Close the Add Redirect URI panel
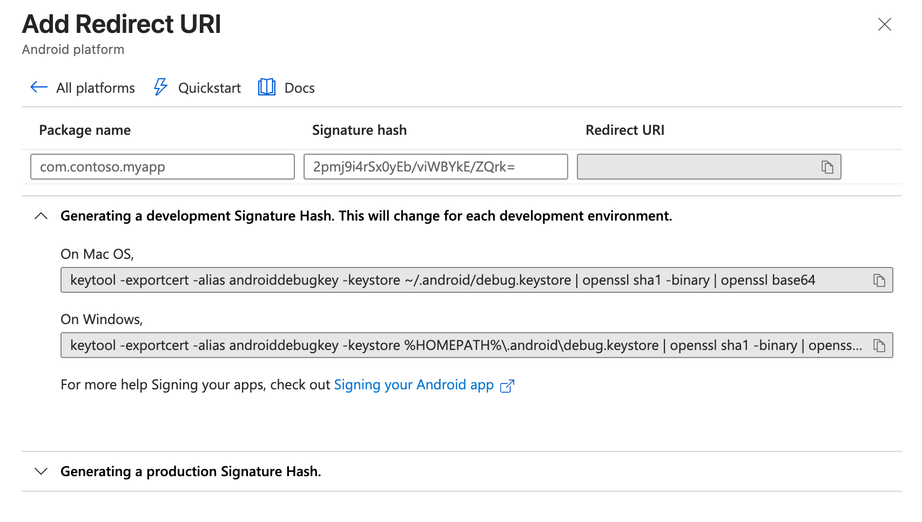 coord(884,24)
